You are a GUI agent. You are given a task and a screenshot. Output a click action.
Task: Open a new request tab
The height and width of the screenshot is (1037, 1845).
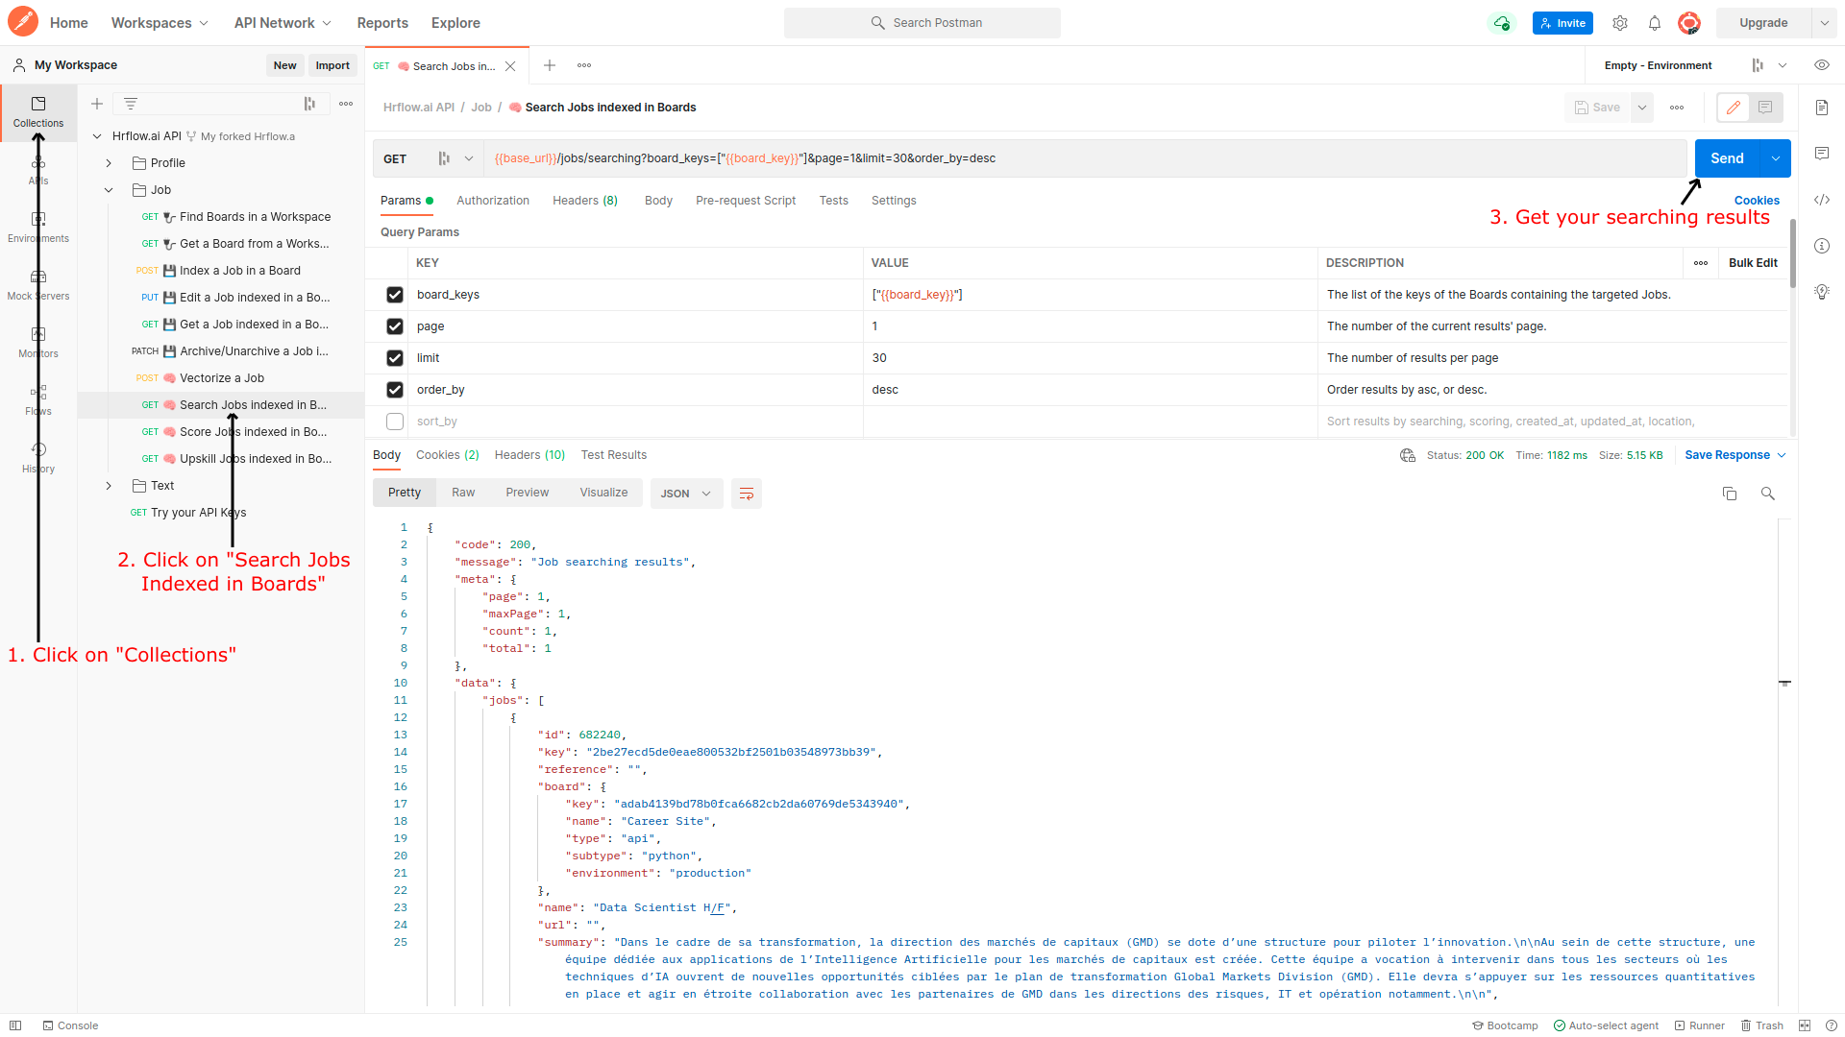click(550, 65)
